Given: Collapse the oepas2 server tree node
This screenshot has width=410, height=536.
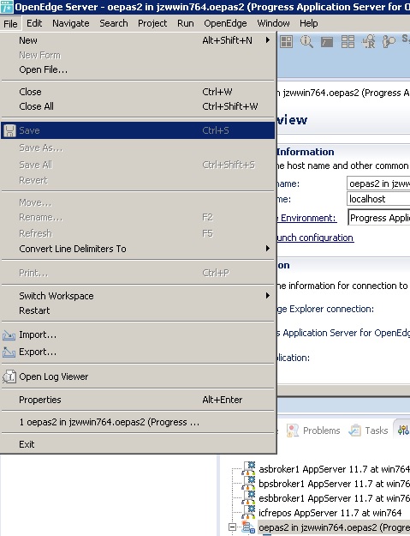Looking at the screenshot, I should point(232,527).
